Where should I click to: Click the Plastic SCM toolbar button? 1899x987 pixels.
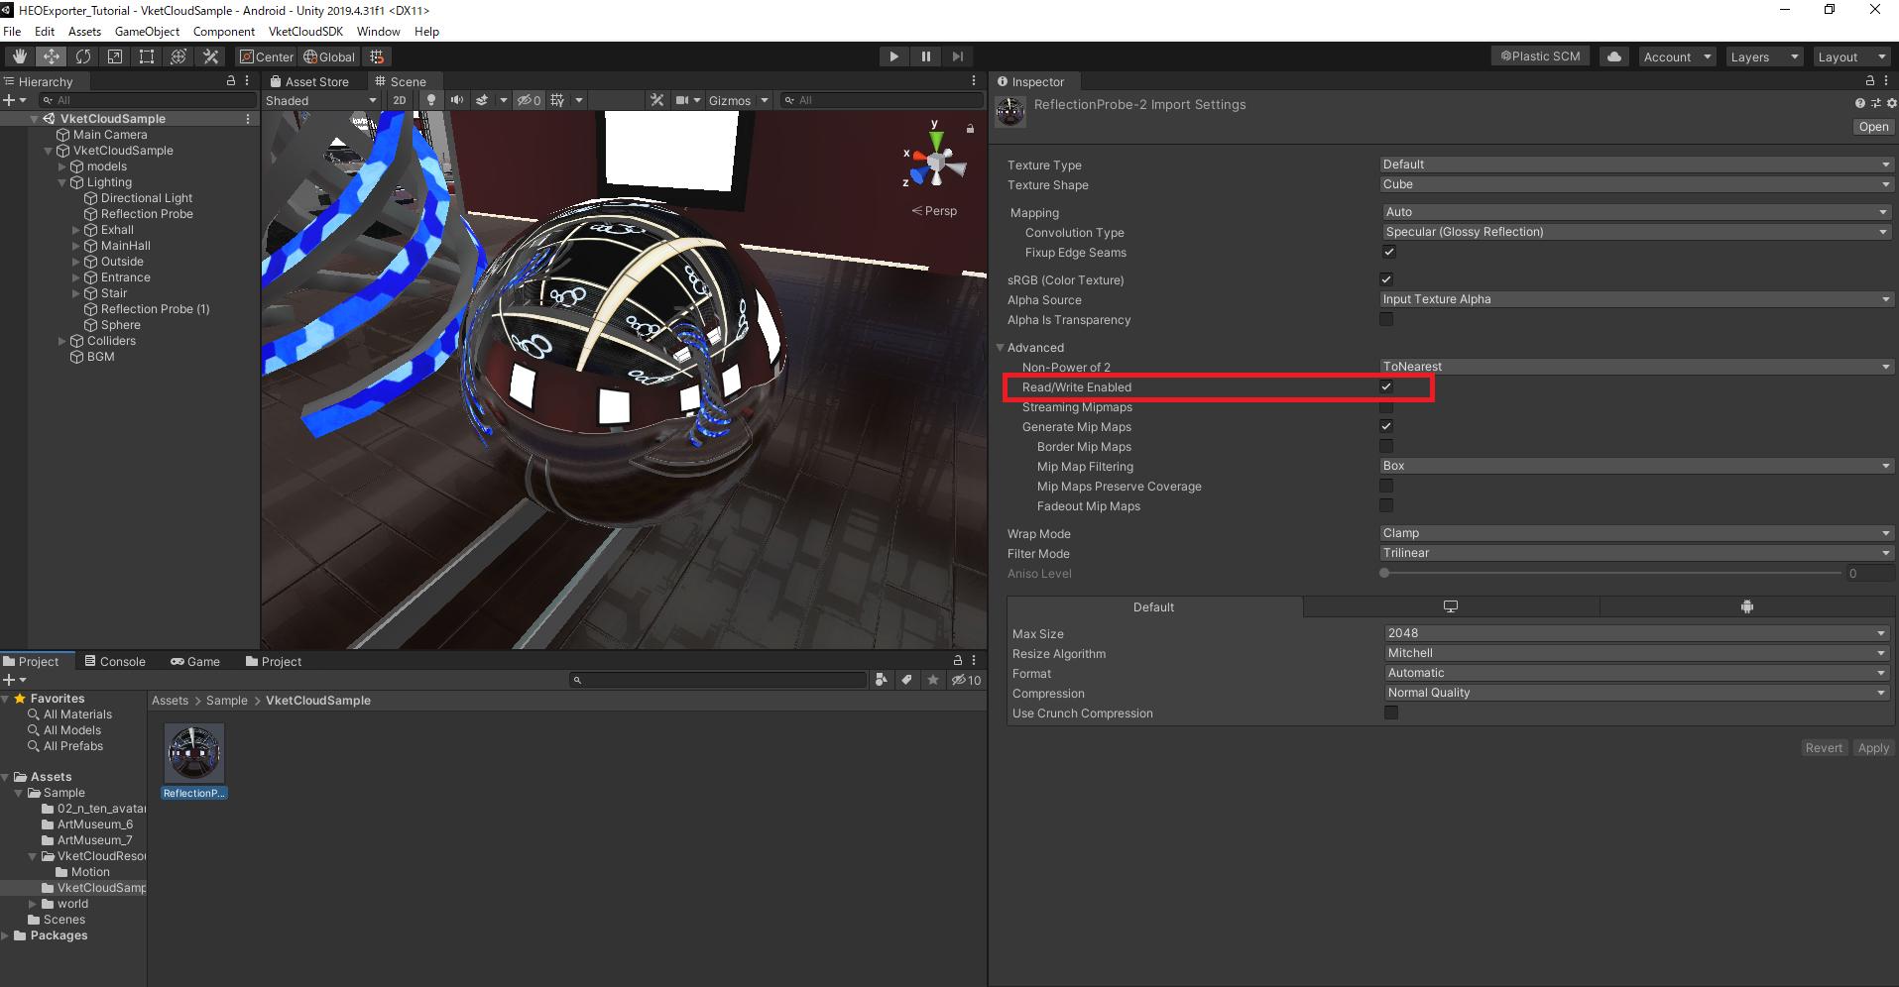(1539, 55)
